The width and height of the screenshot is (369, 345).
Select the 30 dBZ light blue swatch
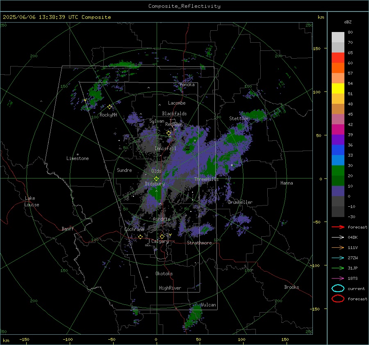(338, 160)
